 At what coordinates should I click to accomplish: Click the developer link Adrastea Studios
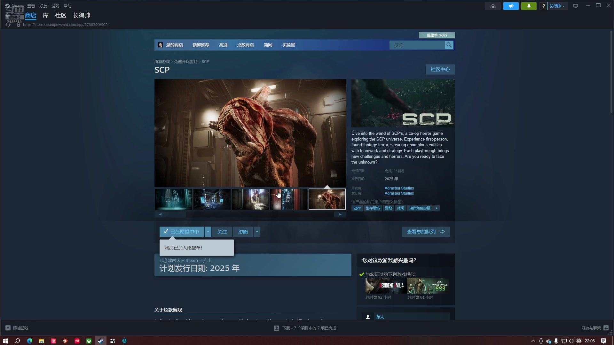pos(399,188)
